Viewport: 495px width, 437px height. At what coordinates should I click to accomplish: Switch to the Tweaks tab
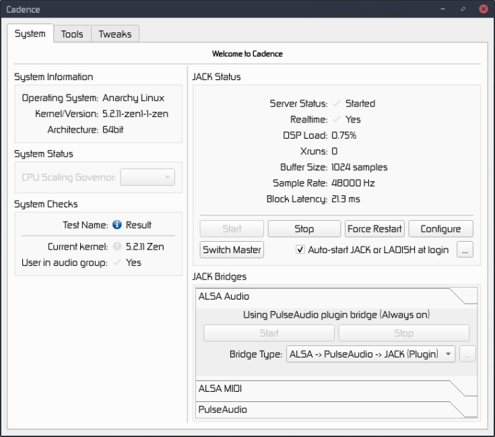pos(115,34)
